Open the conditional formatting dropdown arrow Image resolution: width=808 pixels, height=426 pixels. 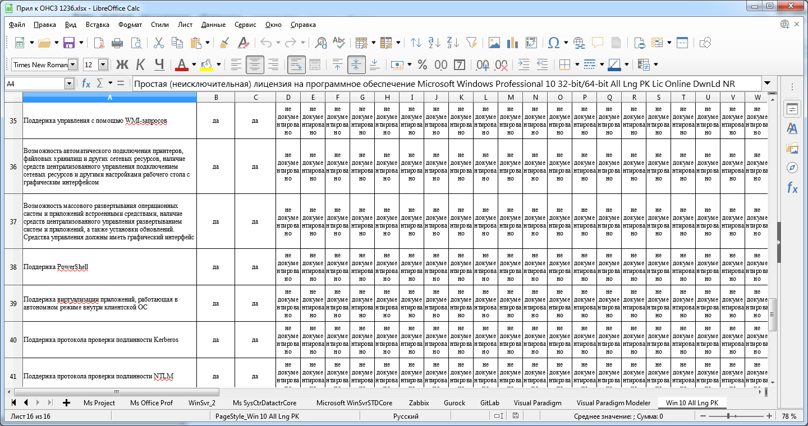click(655, 64)
